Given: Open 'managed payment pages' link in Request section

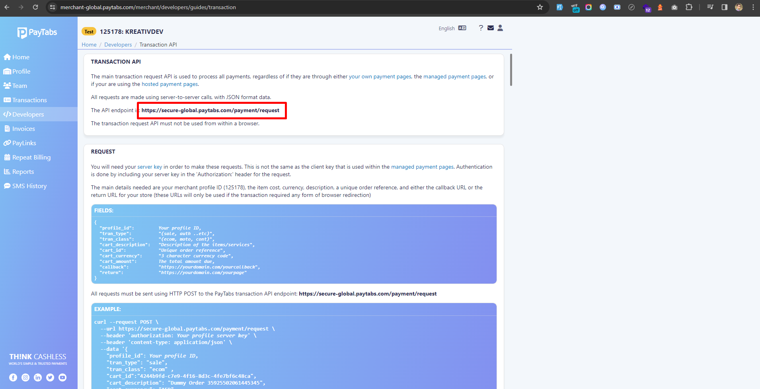Looking at the screenshot, I should click(x=422, y=167).
